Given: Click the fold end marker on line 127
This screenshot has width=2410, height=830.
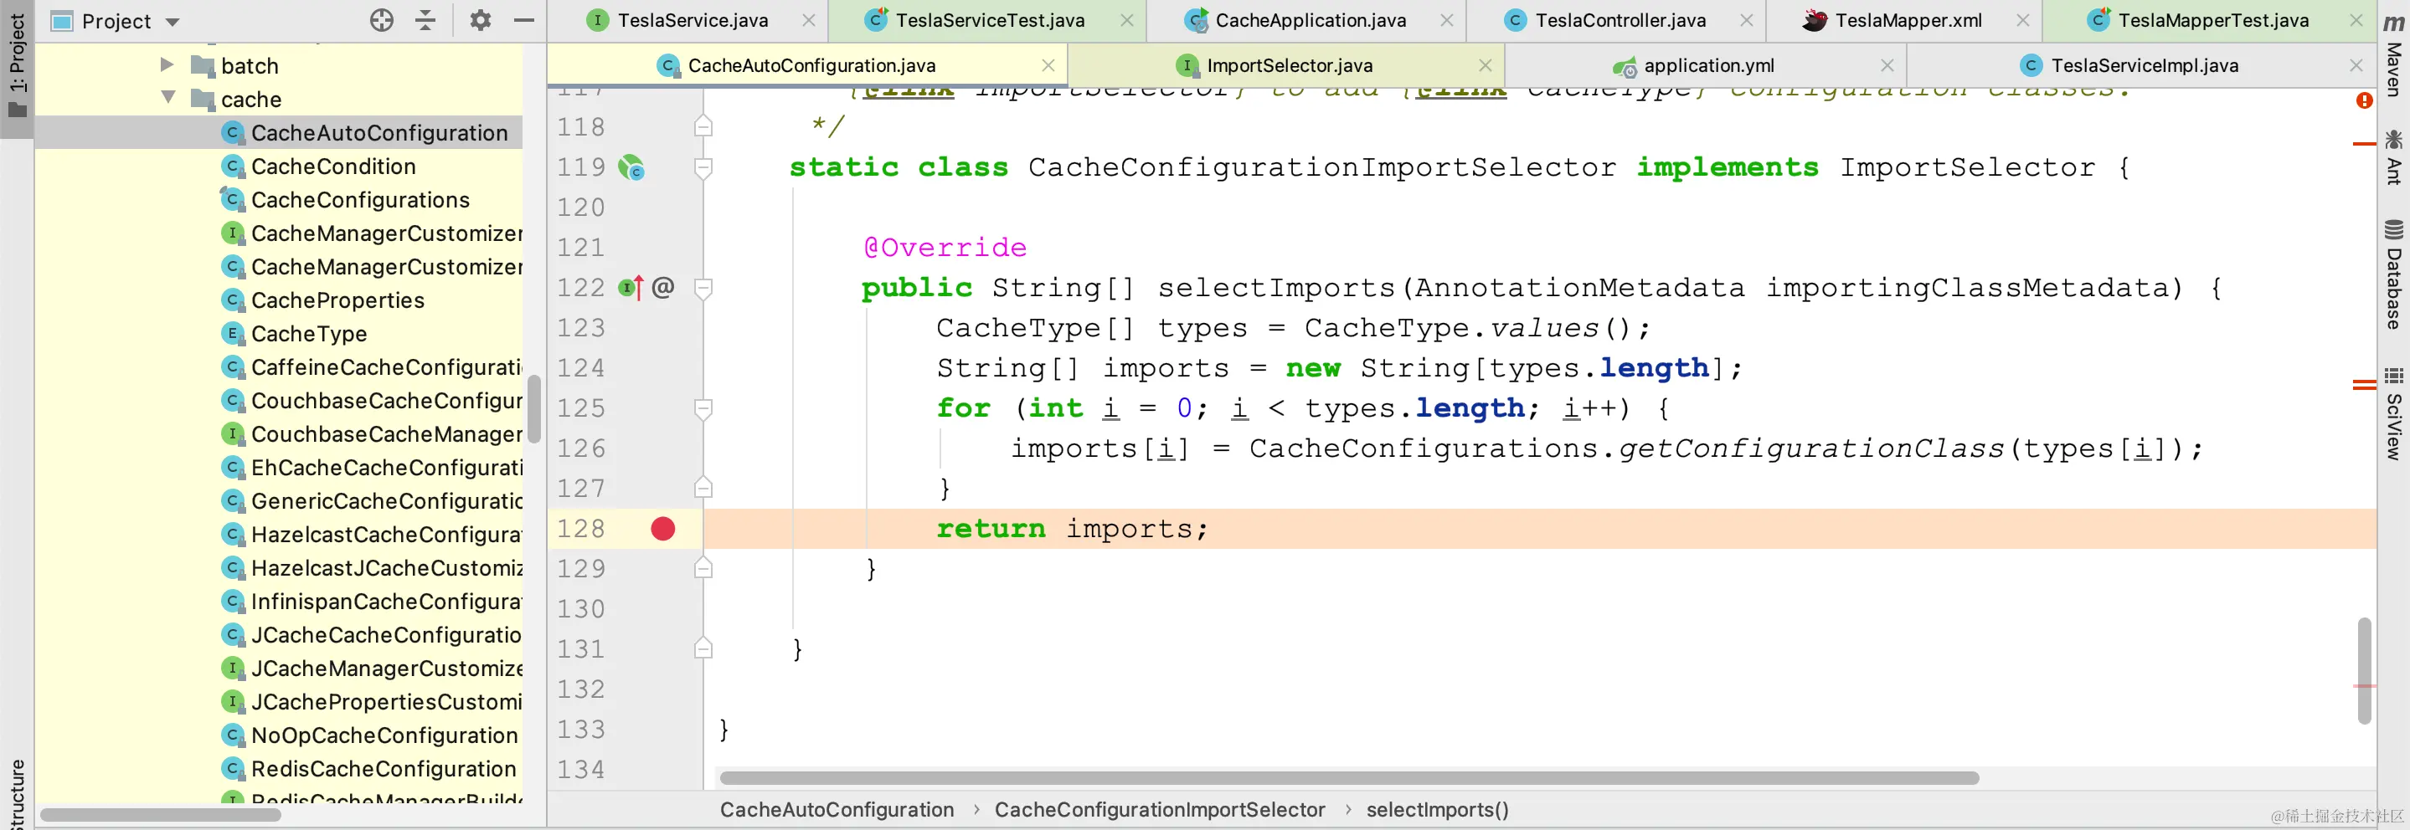Looking at the screenshot, I should (703, 488).
